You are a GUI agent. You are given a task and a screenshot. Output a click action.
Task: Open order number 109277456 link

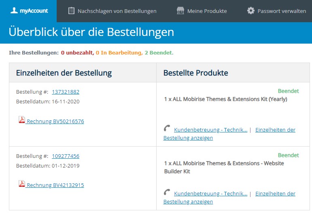tap(66, 156)
